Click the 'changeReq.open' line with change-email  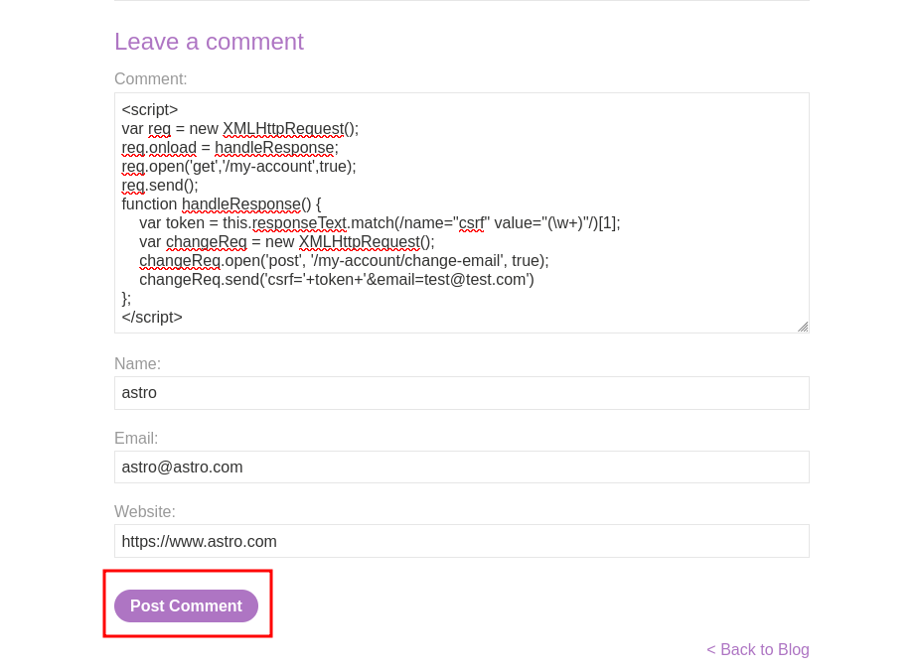[344, 260]
